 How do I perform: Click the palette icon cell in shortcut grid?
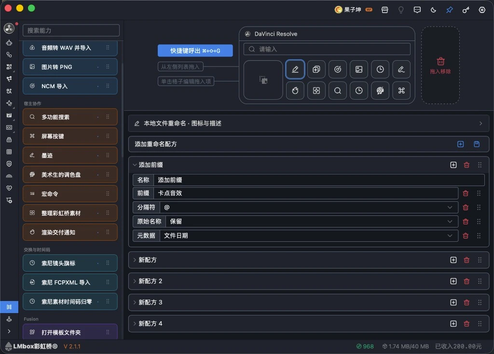tap(380, 91)
